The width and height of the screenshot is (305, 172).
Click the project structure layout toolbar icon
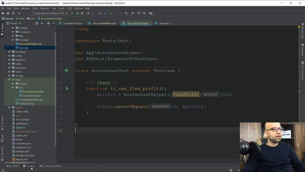coord(139,13)
